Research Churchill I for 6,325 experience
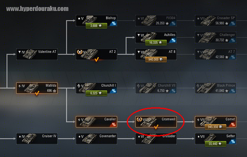Screen dimensions: 247x157 click(96, 93)
